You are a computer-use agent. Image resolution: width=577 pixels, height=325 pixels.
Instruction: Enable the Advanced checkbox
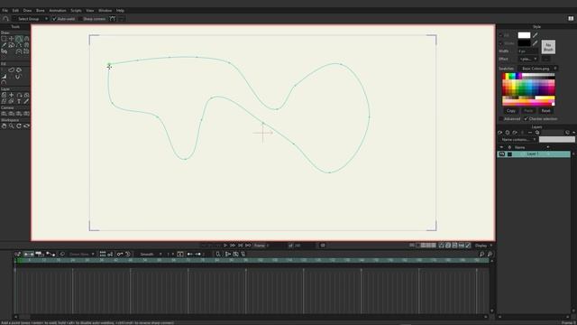(x=501, y=119)
